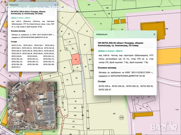The height and width of the screenshot is (135, 181).
Task: Select parcel 12 in the green zone
Action: tap(101, 24)
